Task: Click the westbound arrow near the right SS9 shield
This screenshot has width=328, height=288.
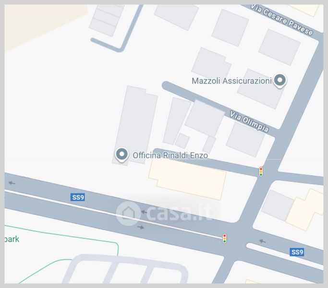Action: [x=263, y=241]
